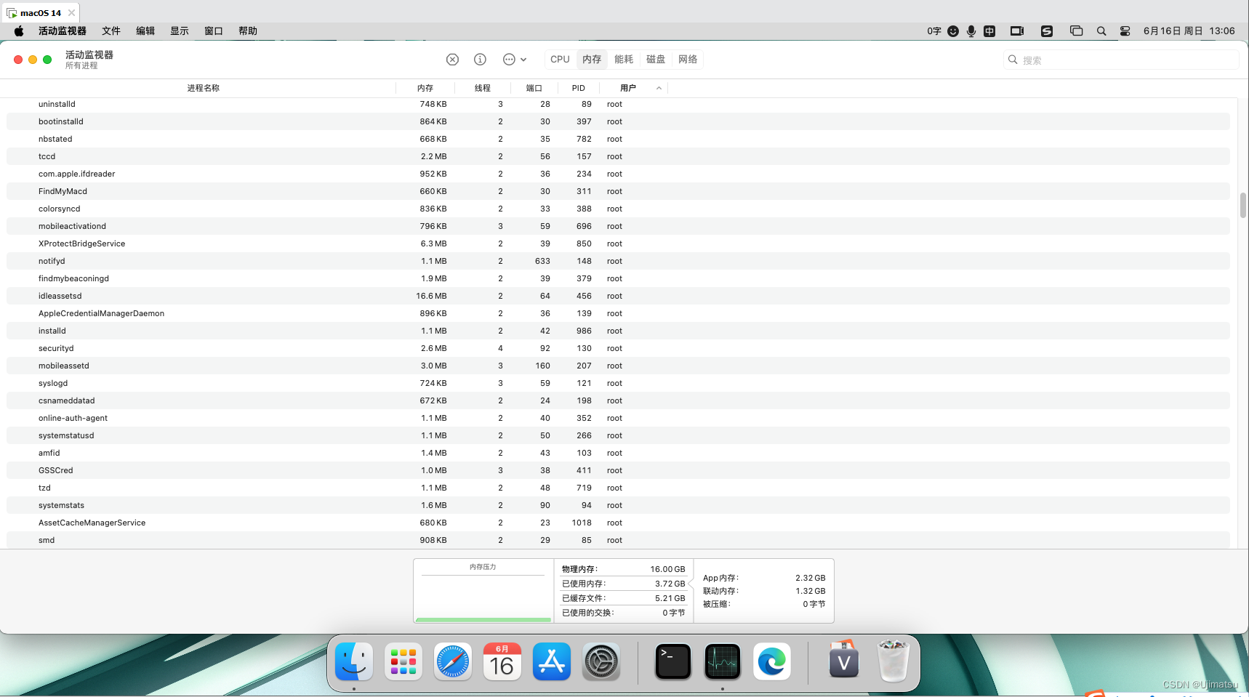Select the systemstats process row
The image size is (1249, 697).
click(618, 505)
